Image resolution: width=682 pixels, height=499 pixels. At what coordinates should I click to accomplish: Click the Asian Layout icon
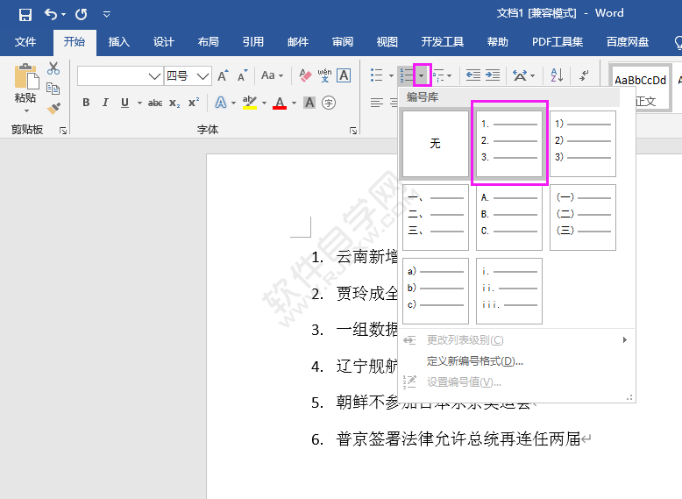pyautogui.click(x=520, y=75)
